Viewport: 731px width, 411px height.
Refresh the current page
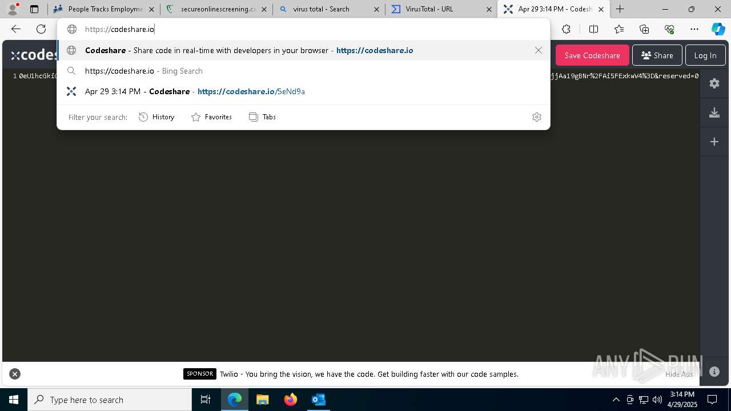pyautogui.click(x=41, y=29)
